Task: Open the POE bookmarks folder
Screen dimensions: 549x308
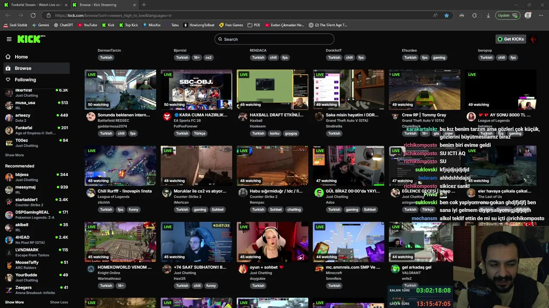Action: click(x=254, y=25)
